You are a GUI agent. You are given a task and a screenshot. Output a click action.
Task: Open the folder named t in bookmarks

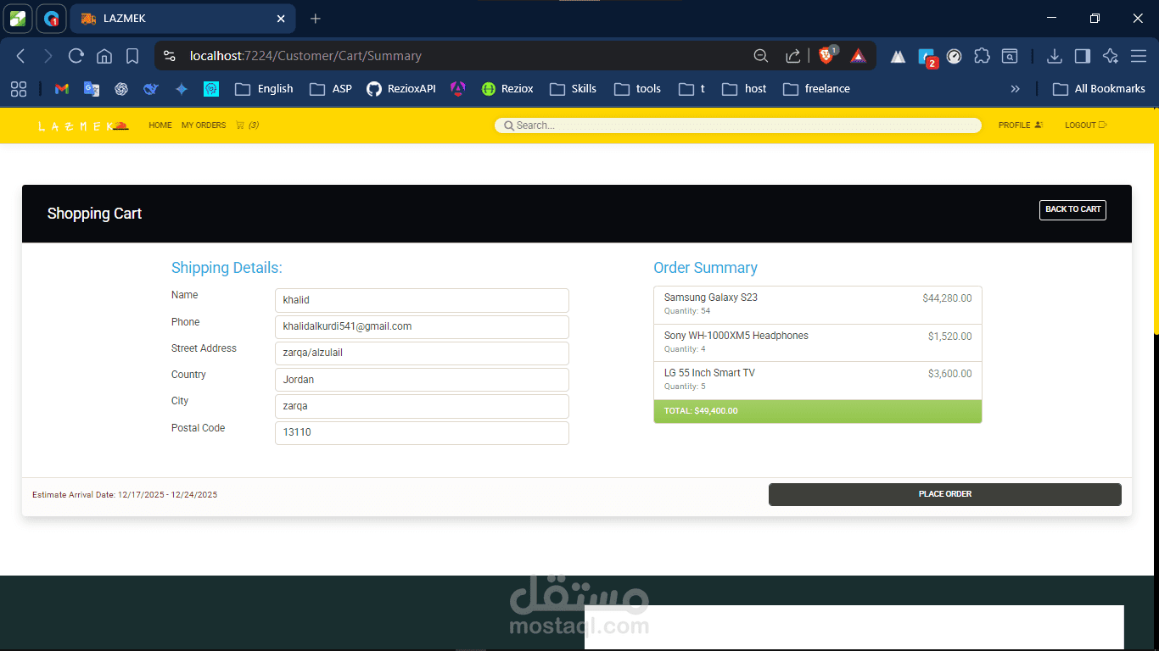click(692, 89)
